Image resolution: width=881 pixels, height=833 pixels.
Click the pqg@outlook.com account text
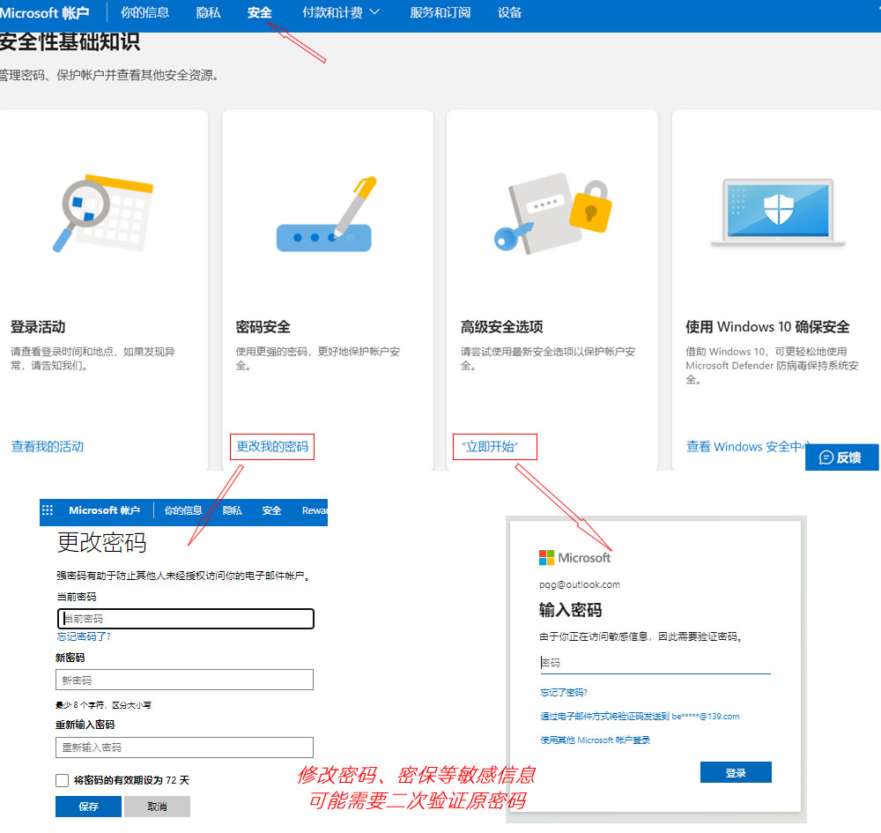[580, 584]
